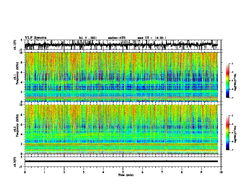Click the "6" tick label on time axis

[x=143, y=172]
